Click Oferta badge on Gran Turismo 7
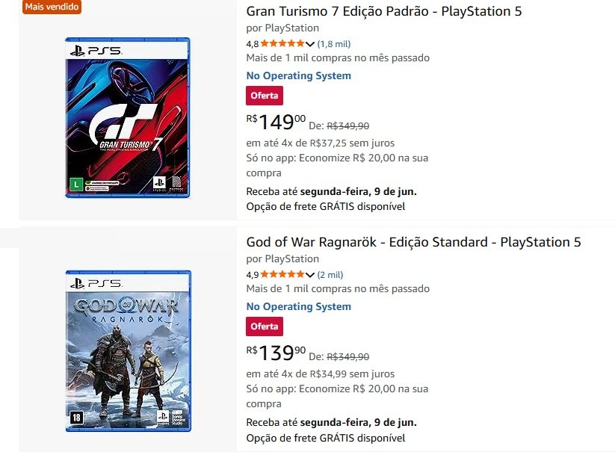The image size is (615, 455). [265, 96]
